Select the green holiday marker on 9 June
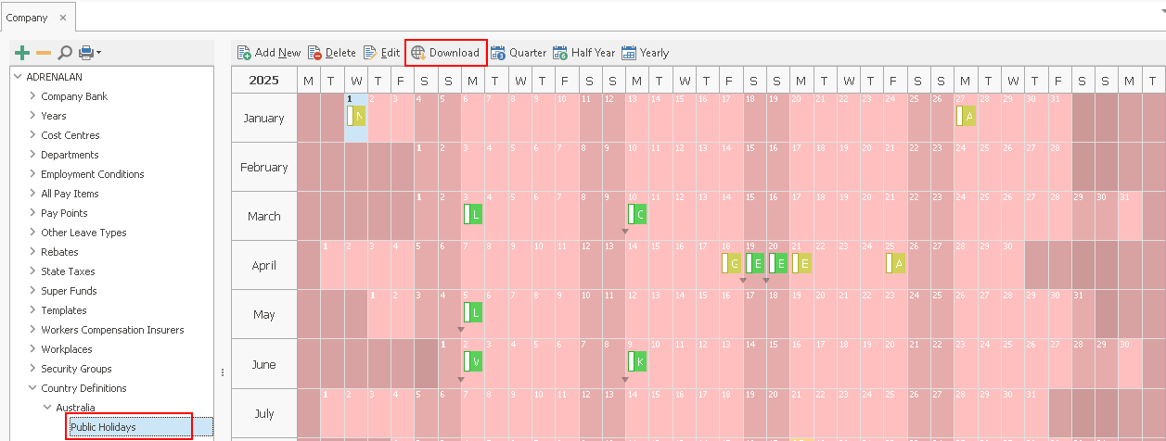 pyautogui.click(x=636, y=361)
